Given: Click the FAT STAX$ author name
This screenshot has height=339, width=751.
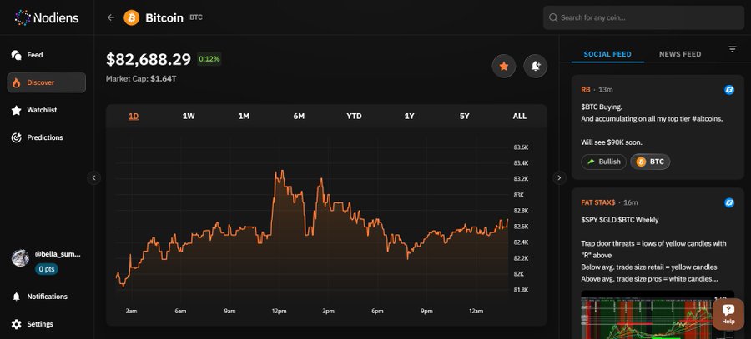Looking at the screenshot, I should tap(598, 202).
